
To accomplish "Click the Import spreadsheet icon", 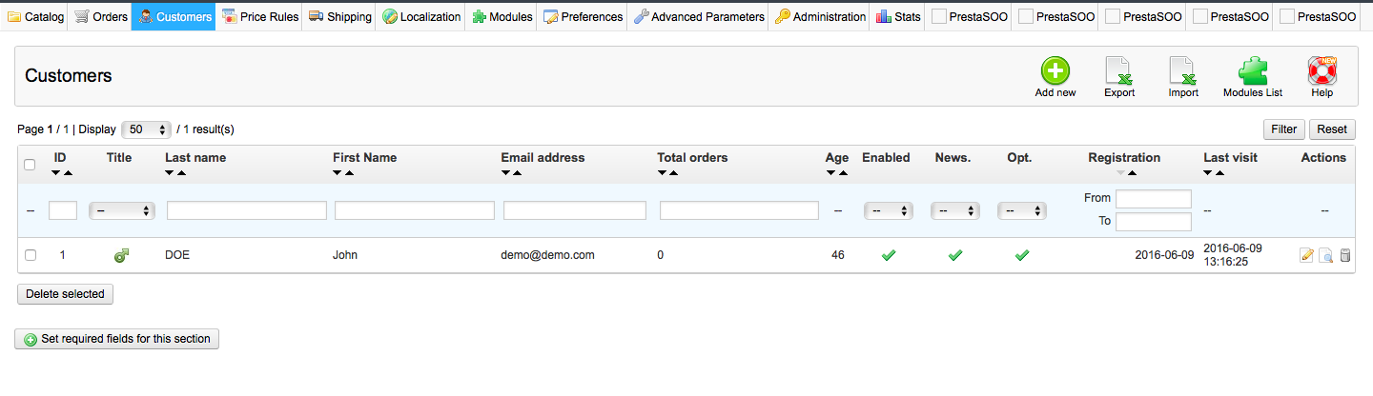I will [1183, 70].
